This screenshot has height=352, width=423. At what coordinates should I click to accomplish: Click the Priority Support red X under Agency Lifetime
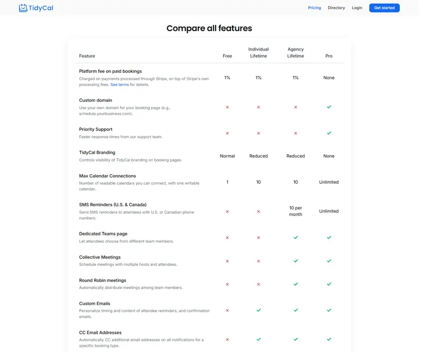[x=296, y=134]
